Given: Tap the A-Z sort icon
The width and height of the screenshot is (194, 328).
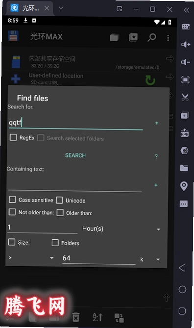Looking at the screenshot, I should [x=97, y=317].
